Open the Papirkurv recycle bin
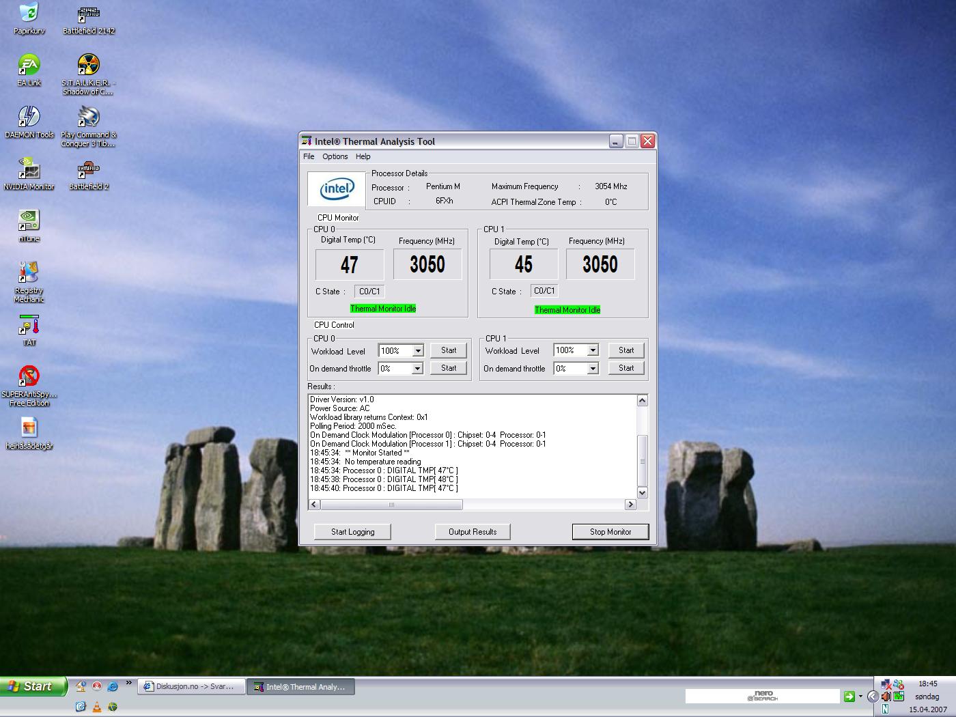 click(29, 14)
